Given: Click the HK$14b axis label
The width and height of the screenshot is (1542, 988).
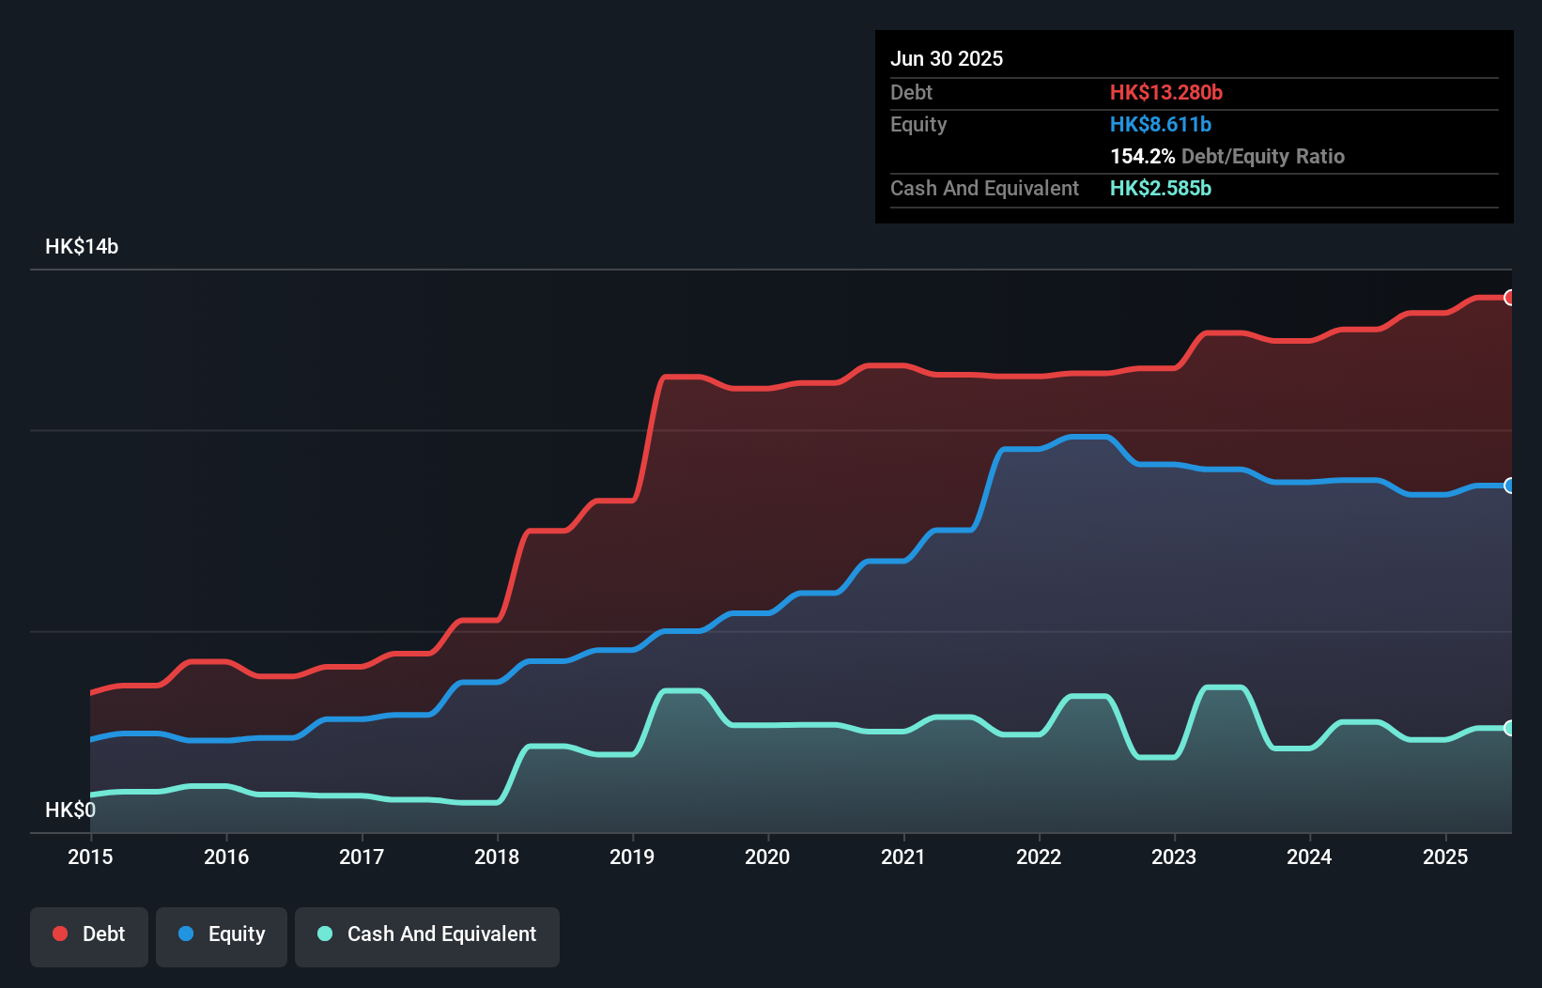Looking at the screenshot, I should [81, 247].
